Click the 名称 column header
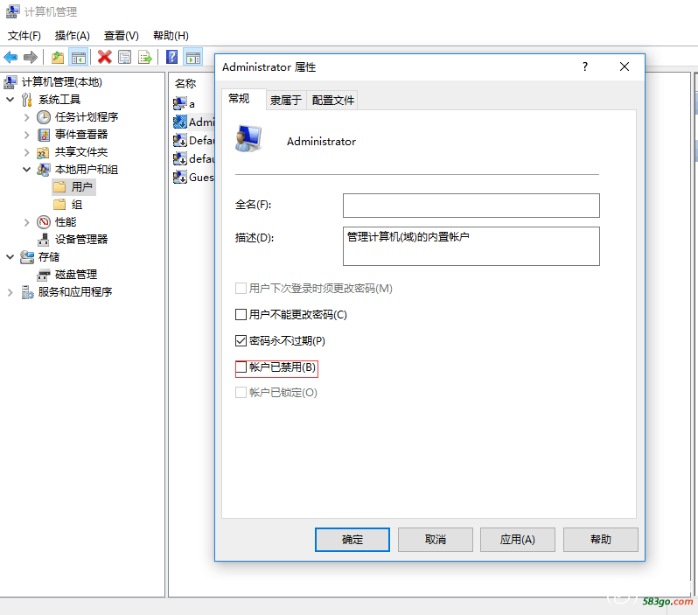The width and height of the screenshot is (698, 615). point(185,83)
